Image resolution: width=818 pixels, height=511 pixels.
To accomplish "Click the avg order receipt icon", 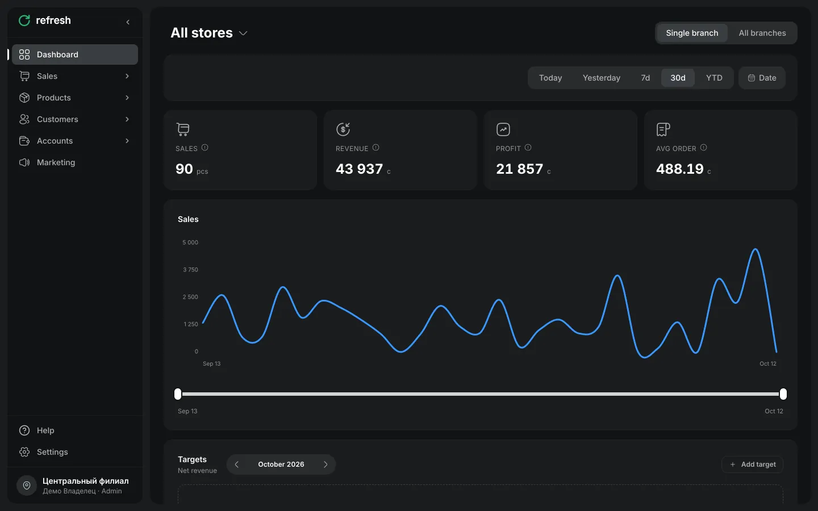I will tap(663, 129).
